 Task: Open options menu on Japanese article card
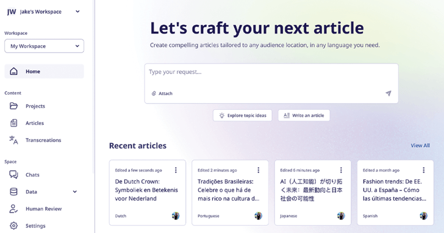pos(341,170)
